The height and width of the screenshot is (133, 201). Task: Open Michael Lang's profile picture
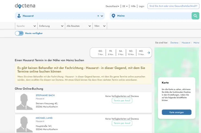tap(24, 124)
